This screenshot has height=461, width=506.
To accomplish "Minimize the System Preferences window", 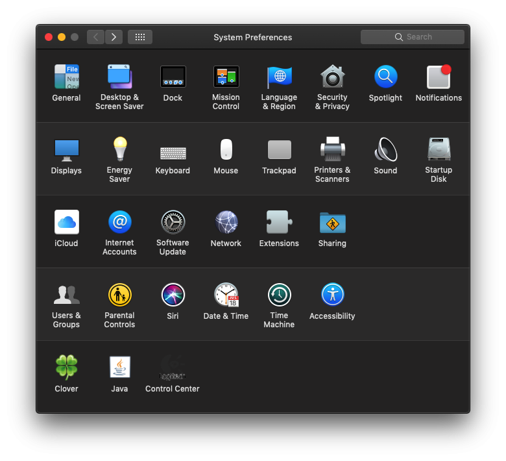I will click(x=62, y=37).
